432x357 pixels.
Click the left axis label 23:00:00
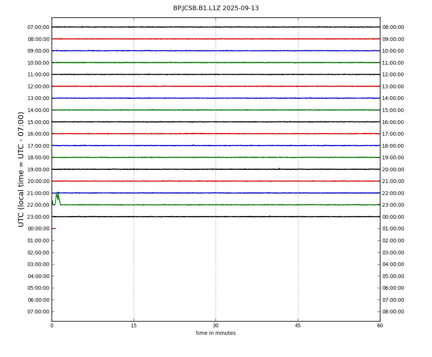pos(38,217)
